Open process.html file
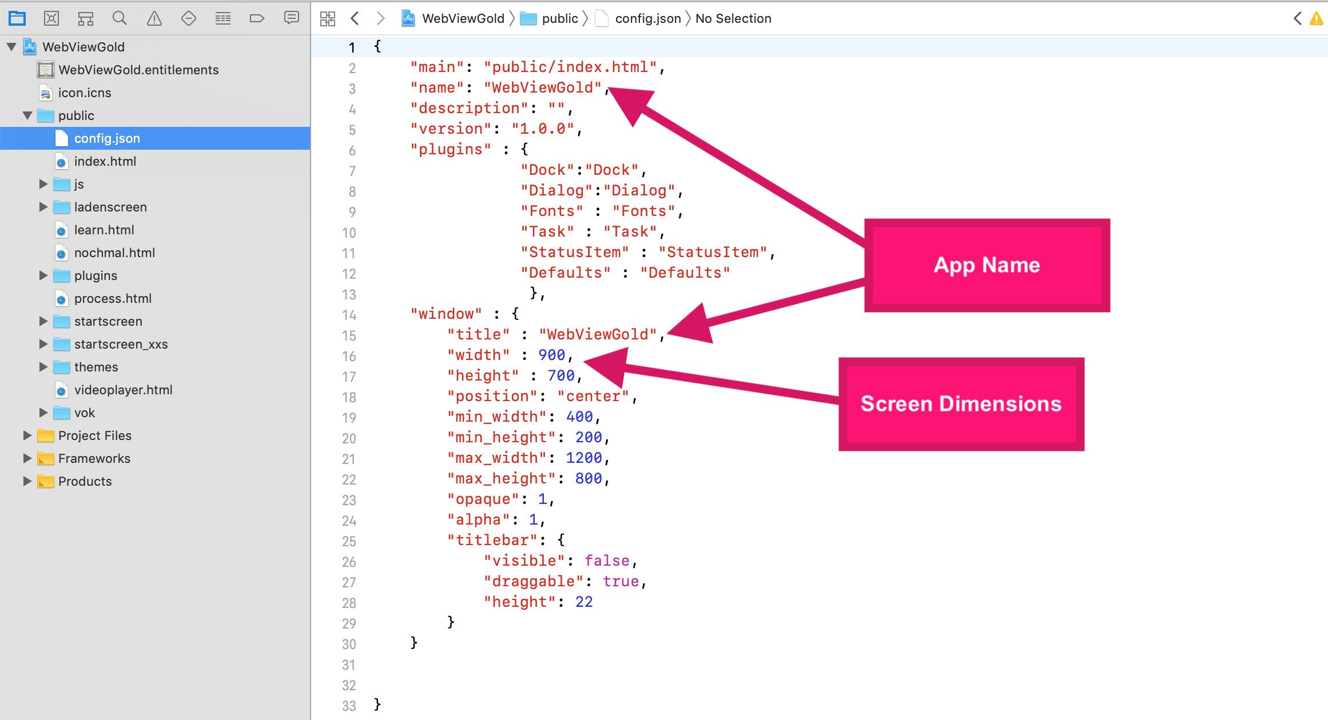Image resolution: width=1328 pixels, height=720 pixels. point(155,298)
